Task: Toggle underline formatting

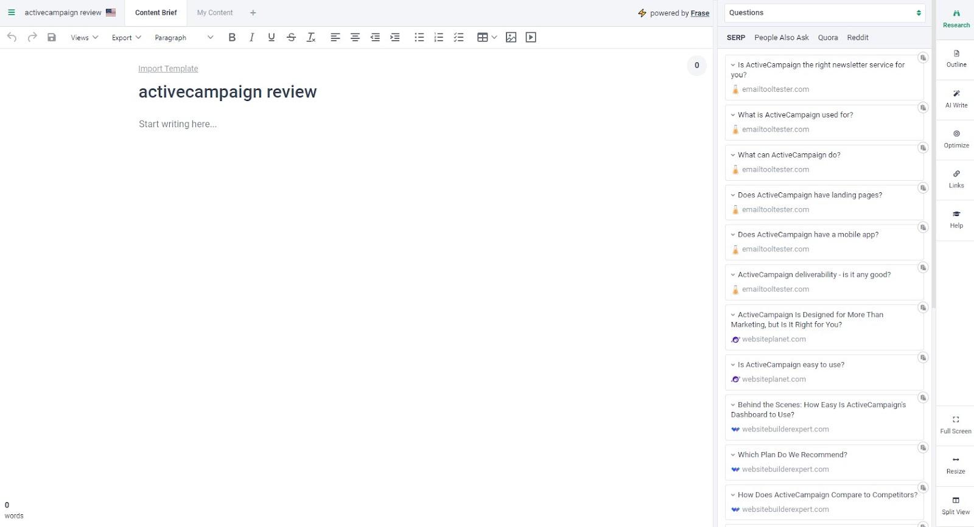Action: click(272, 37)
